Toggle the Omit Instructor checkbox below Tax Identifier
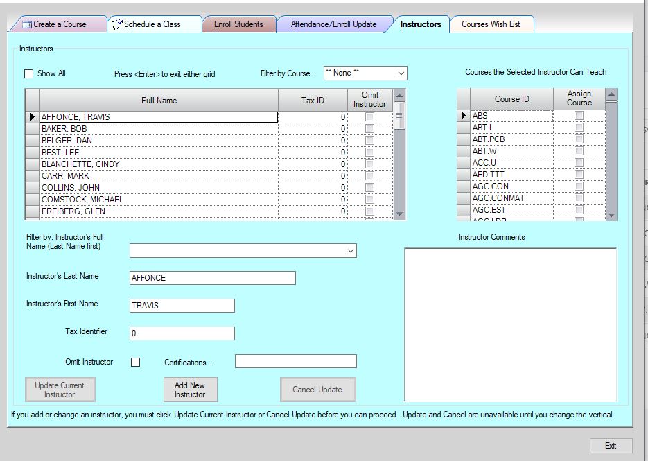The height and width of the screenshot is (461, 648). point(135,362)
